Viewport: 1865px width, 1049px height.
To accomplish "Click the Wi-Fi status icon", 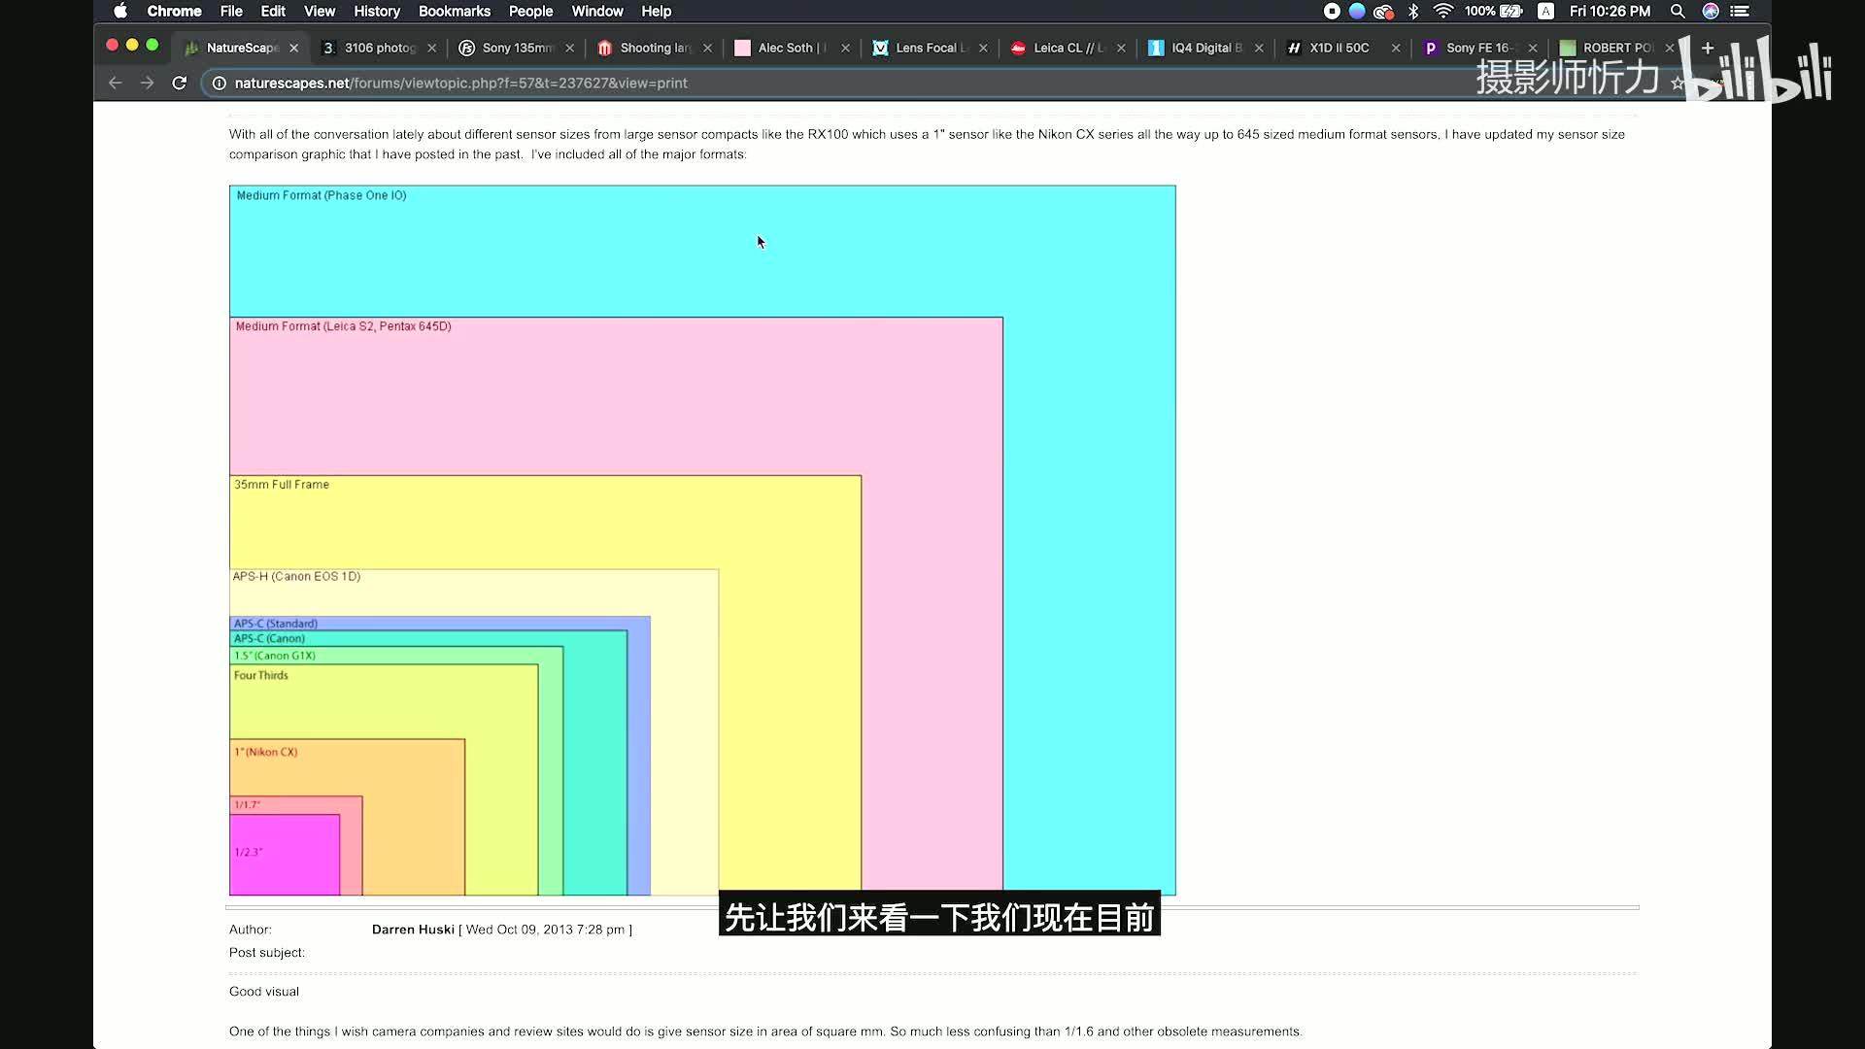I will [1443, 12].
